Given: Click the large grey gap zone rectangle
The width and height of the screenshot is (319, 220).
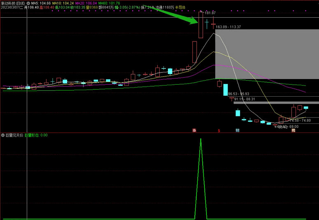Looking at the screenshot, I should pos(267,54).
